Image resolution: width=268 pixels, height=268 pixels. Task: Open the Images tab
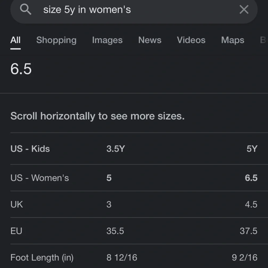pyautogui.click(x=107, y=40)
